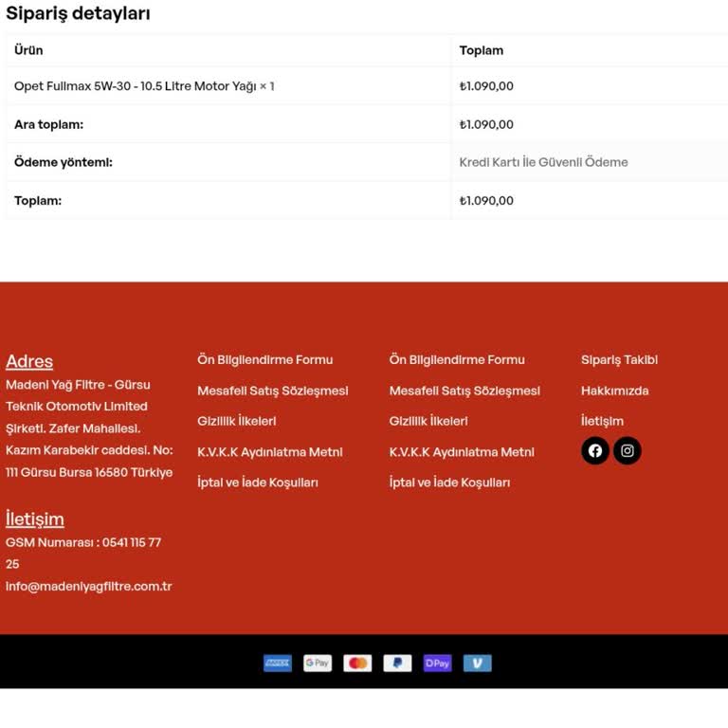Open the Instagram social icon
The height and width of the screenshot is (728, 728).
click(628, 450)
